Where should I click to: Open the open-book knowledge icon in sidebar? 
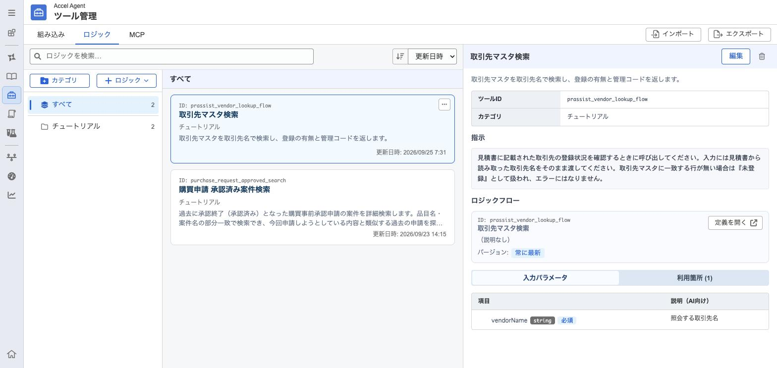[11, 76]
